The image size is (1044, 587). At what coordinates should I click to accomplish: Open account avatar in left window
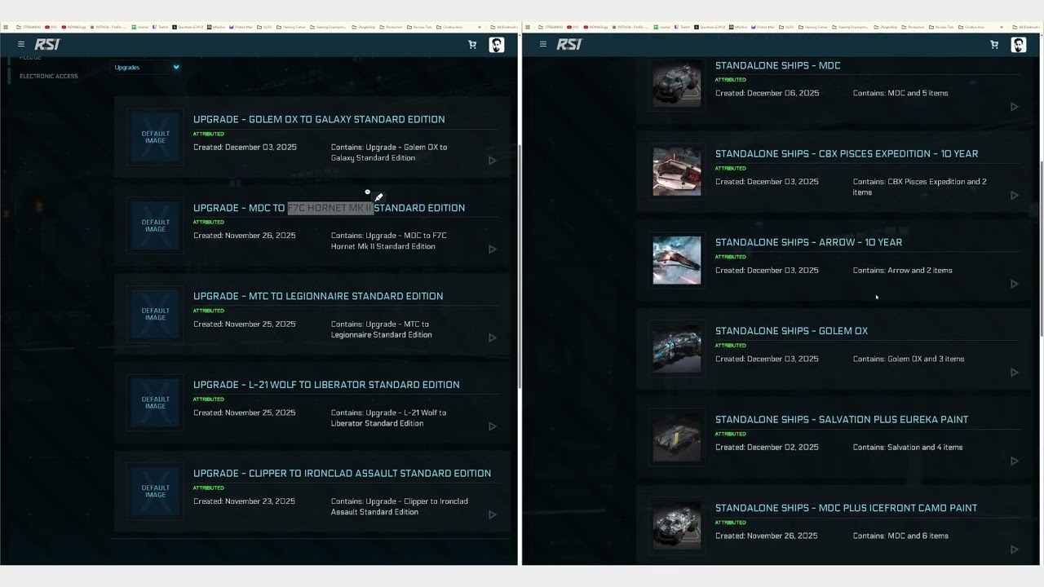(497, 45)
